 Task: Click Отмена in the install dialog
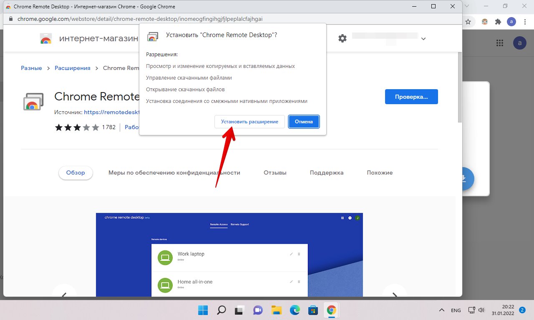[304, 122]
